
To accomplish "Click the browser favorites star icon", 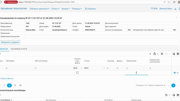I will (x=169, y=2).
